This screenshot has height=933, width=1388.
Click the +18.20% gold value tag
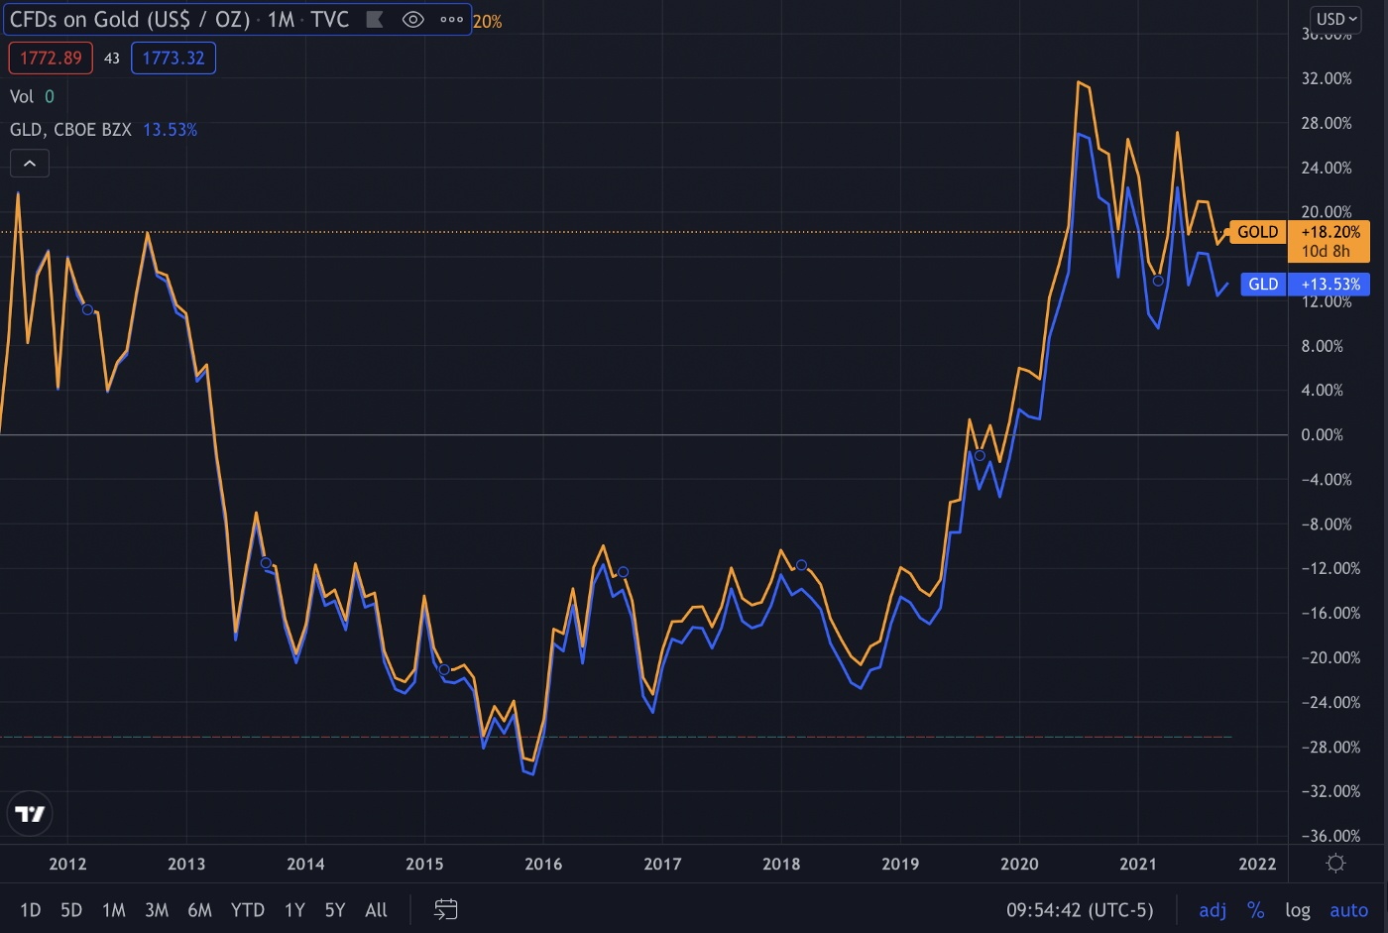pos(1330,232)
